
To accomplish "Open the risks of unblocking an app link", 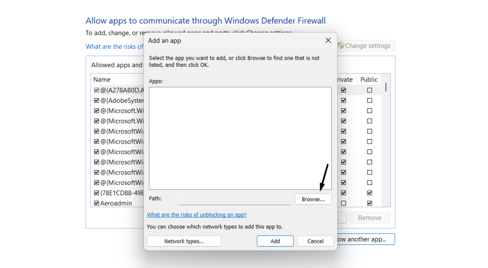I will [196, 215].
